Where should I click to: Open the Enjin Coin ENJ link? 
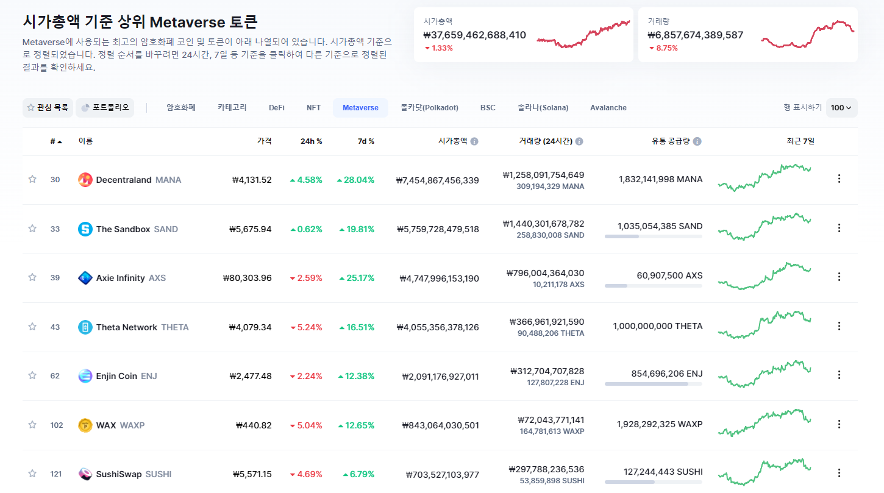(x=127, y=376)
